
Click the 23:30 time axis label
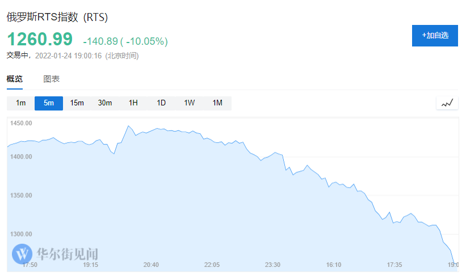pos(272,265)
